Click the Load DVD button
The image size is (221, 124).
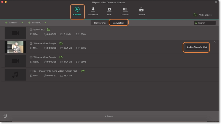click(35, 23)
